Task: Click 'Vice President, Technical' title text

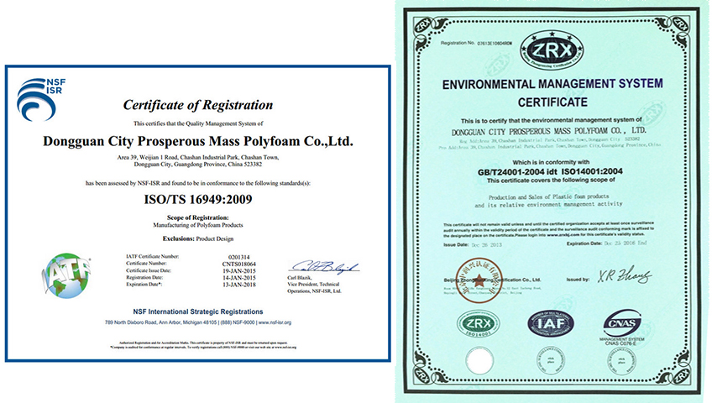Action: tap(313, 284)
